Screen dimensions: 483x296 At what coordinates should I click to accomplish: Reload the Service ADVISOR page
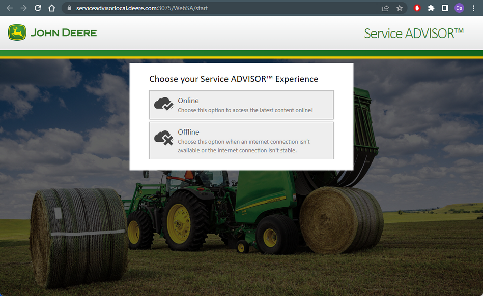click(38, 8)
